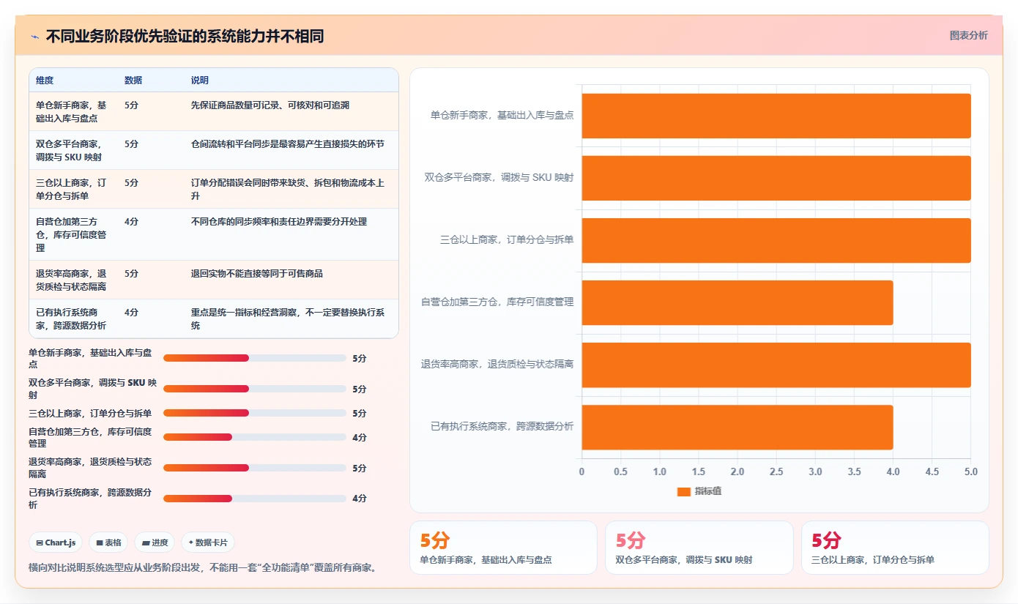The height and width of the screenshot is (604, 1018).
Task: Click the 2.5 tick label on the chart axis
Action: (776, 471)
